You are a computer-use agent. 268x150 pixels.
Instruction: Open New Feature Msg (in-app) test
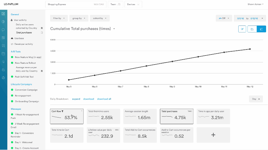point(28,57)
